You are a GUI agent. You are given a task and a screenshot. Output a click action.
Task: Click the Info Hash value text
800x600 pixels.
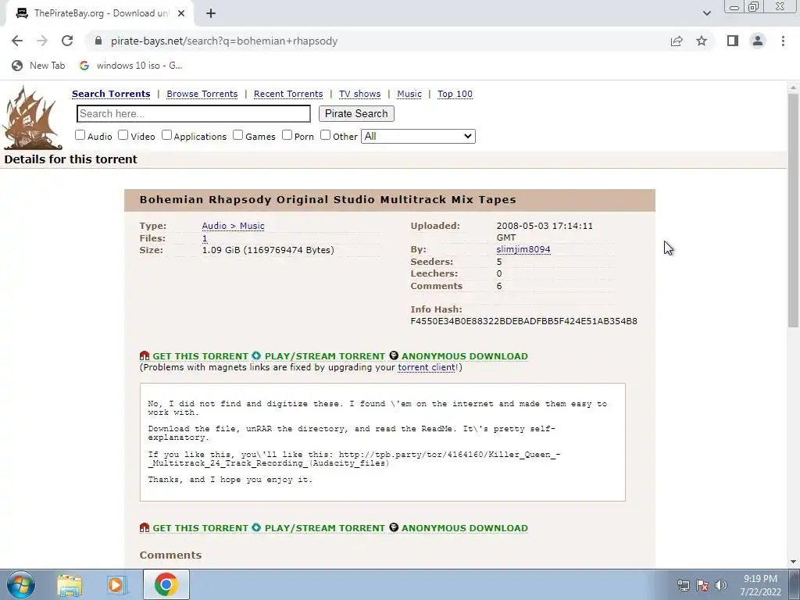point(524,321)
